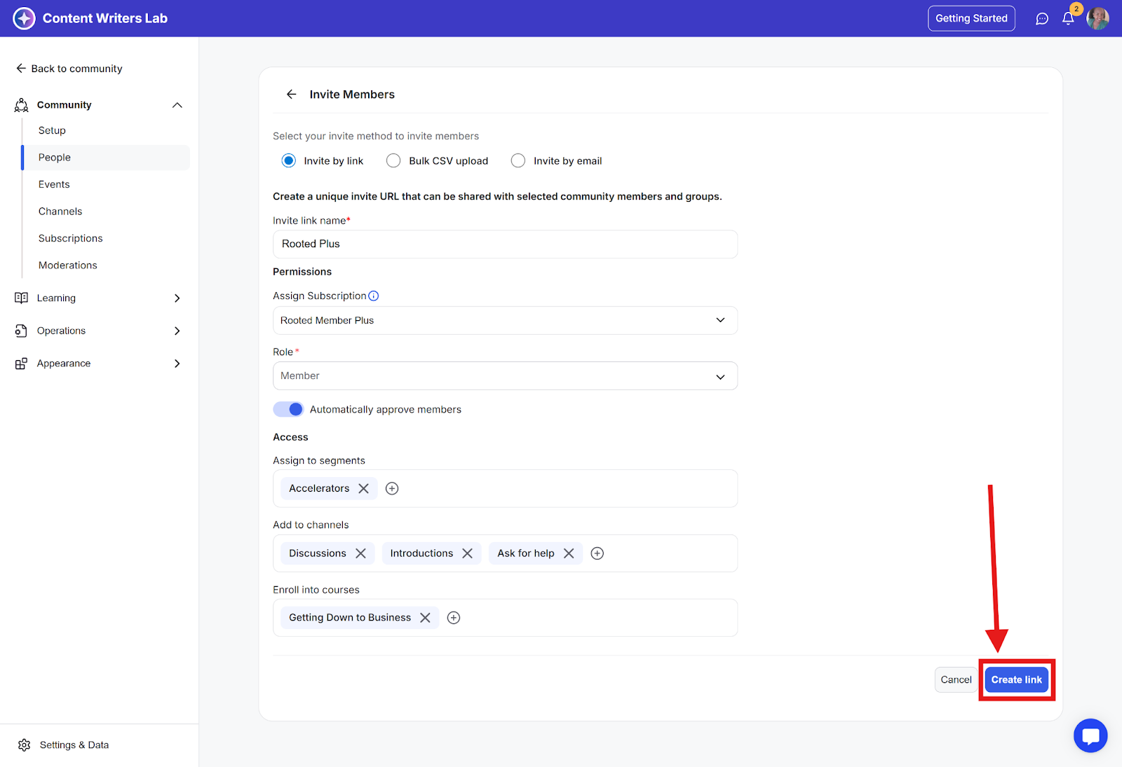Screen dimensions: 1122x767
Task: Open the notifications bell icon
Action: click(1067, 19)
